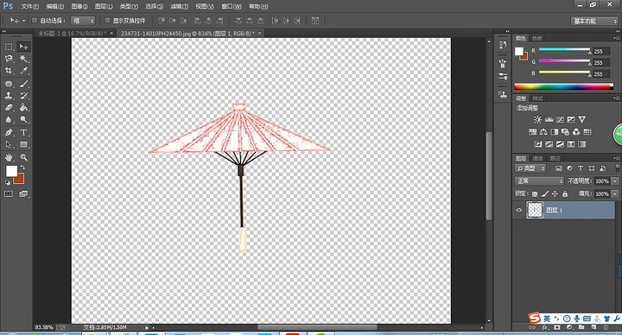The width and height of the screenshot is (622, 335).
Task: Open the layer filter 类型 dropdown
Action: point(530,168)
